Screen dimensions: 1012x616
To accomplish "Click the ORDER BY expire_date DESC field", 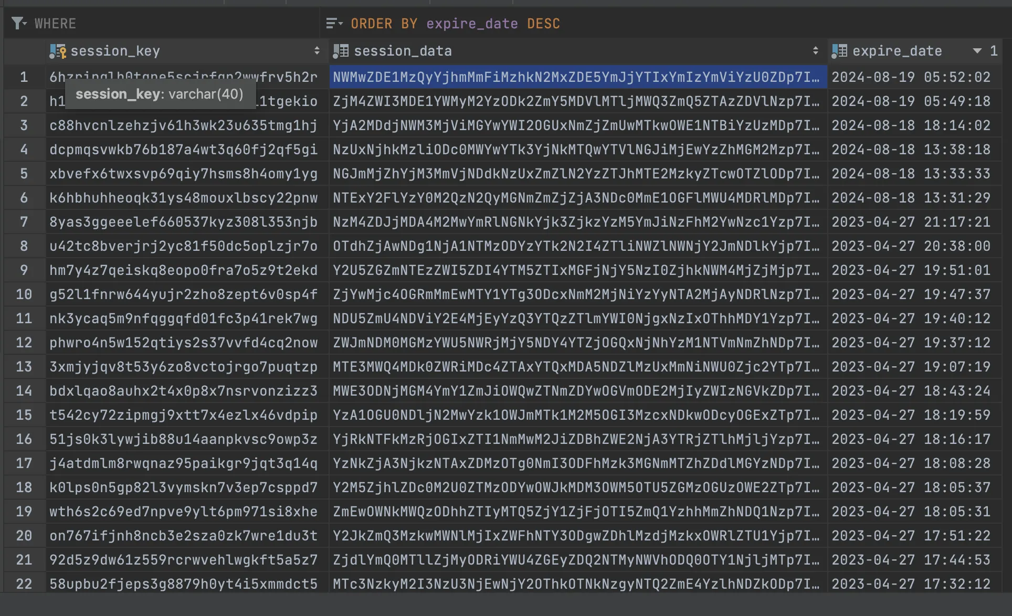I will coord(455,24).
